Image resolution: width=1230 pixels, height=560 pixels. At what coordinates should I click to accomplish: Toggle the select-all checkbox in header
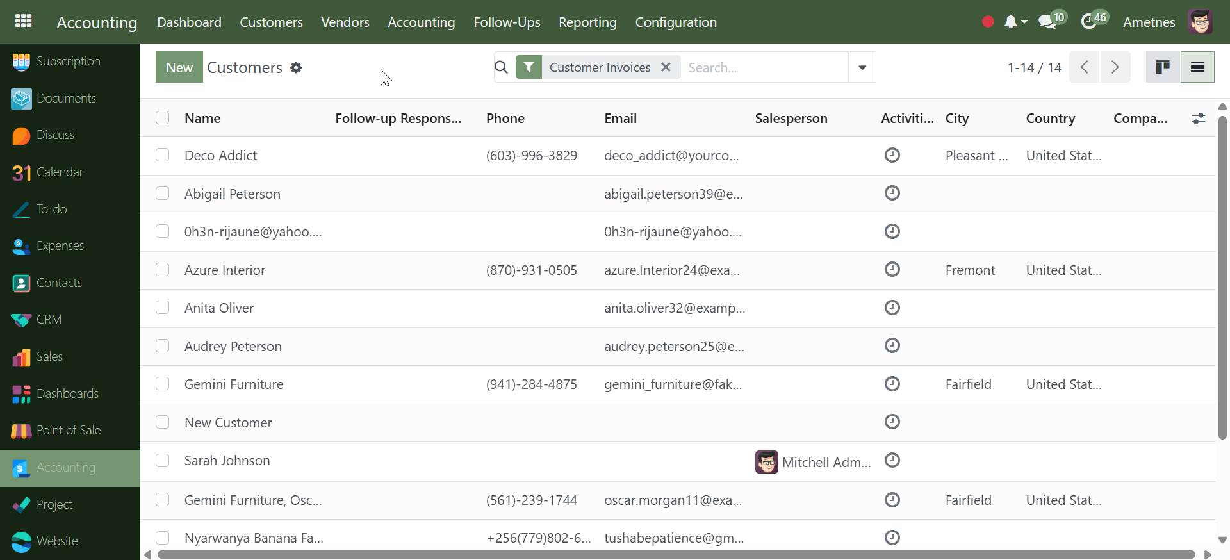[163, 118]
